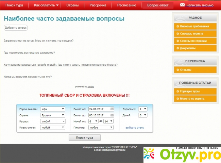221x163 pixels.
Task: Open the "Взрослых" count dropdown
Action: point(143,109)
